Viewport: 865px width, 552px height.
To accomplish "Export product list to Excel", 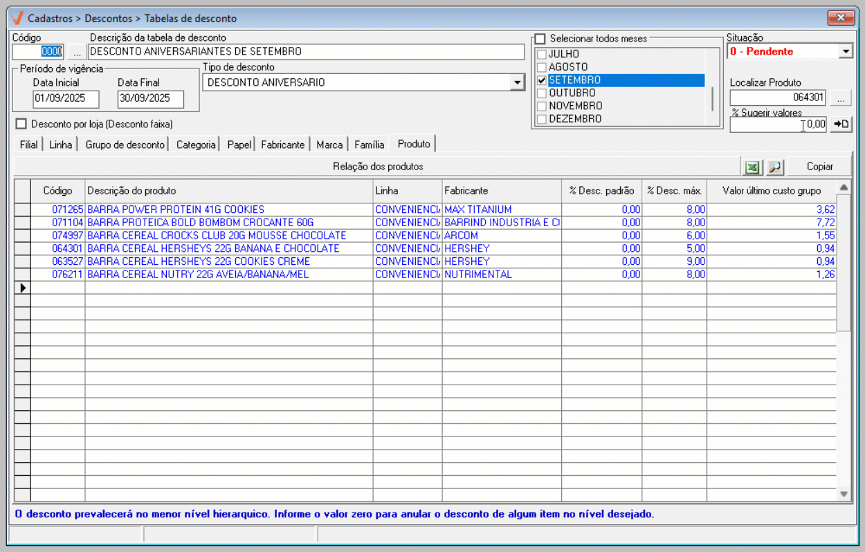I will [752, 167].
